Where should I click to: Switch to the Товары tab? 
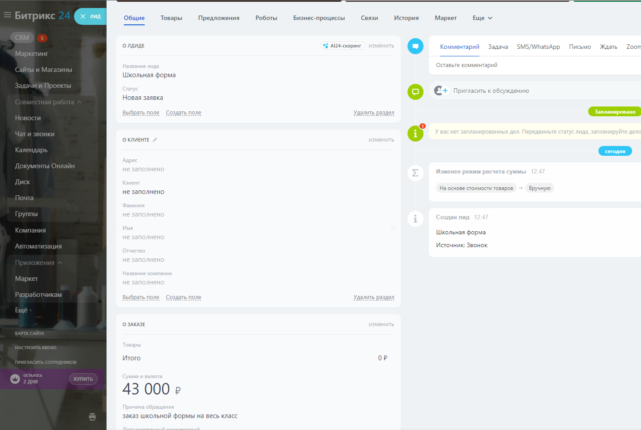pyautogui.click(x=171, y=18)
